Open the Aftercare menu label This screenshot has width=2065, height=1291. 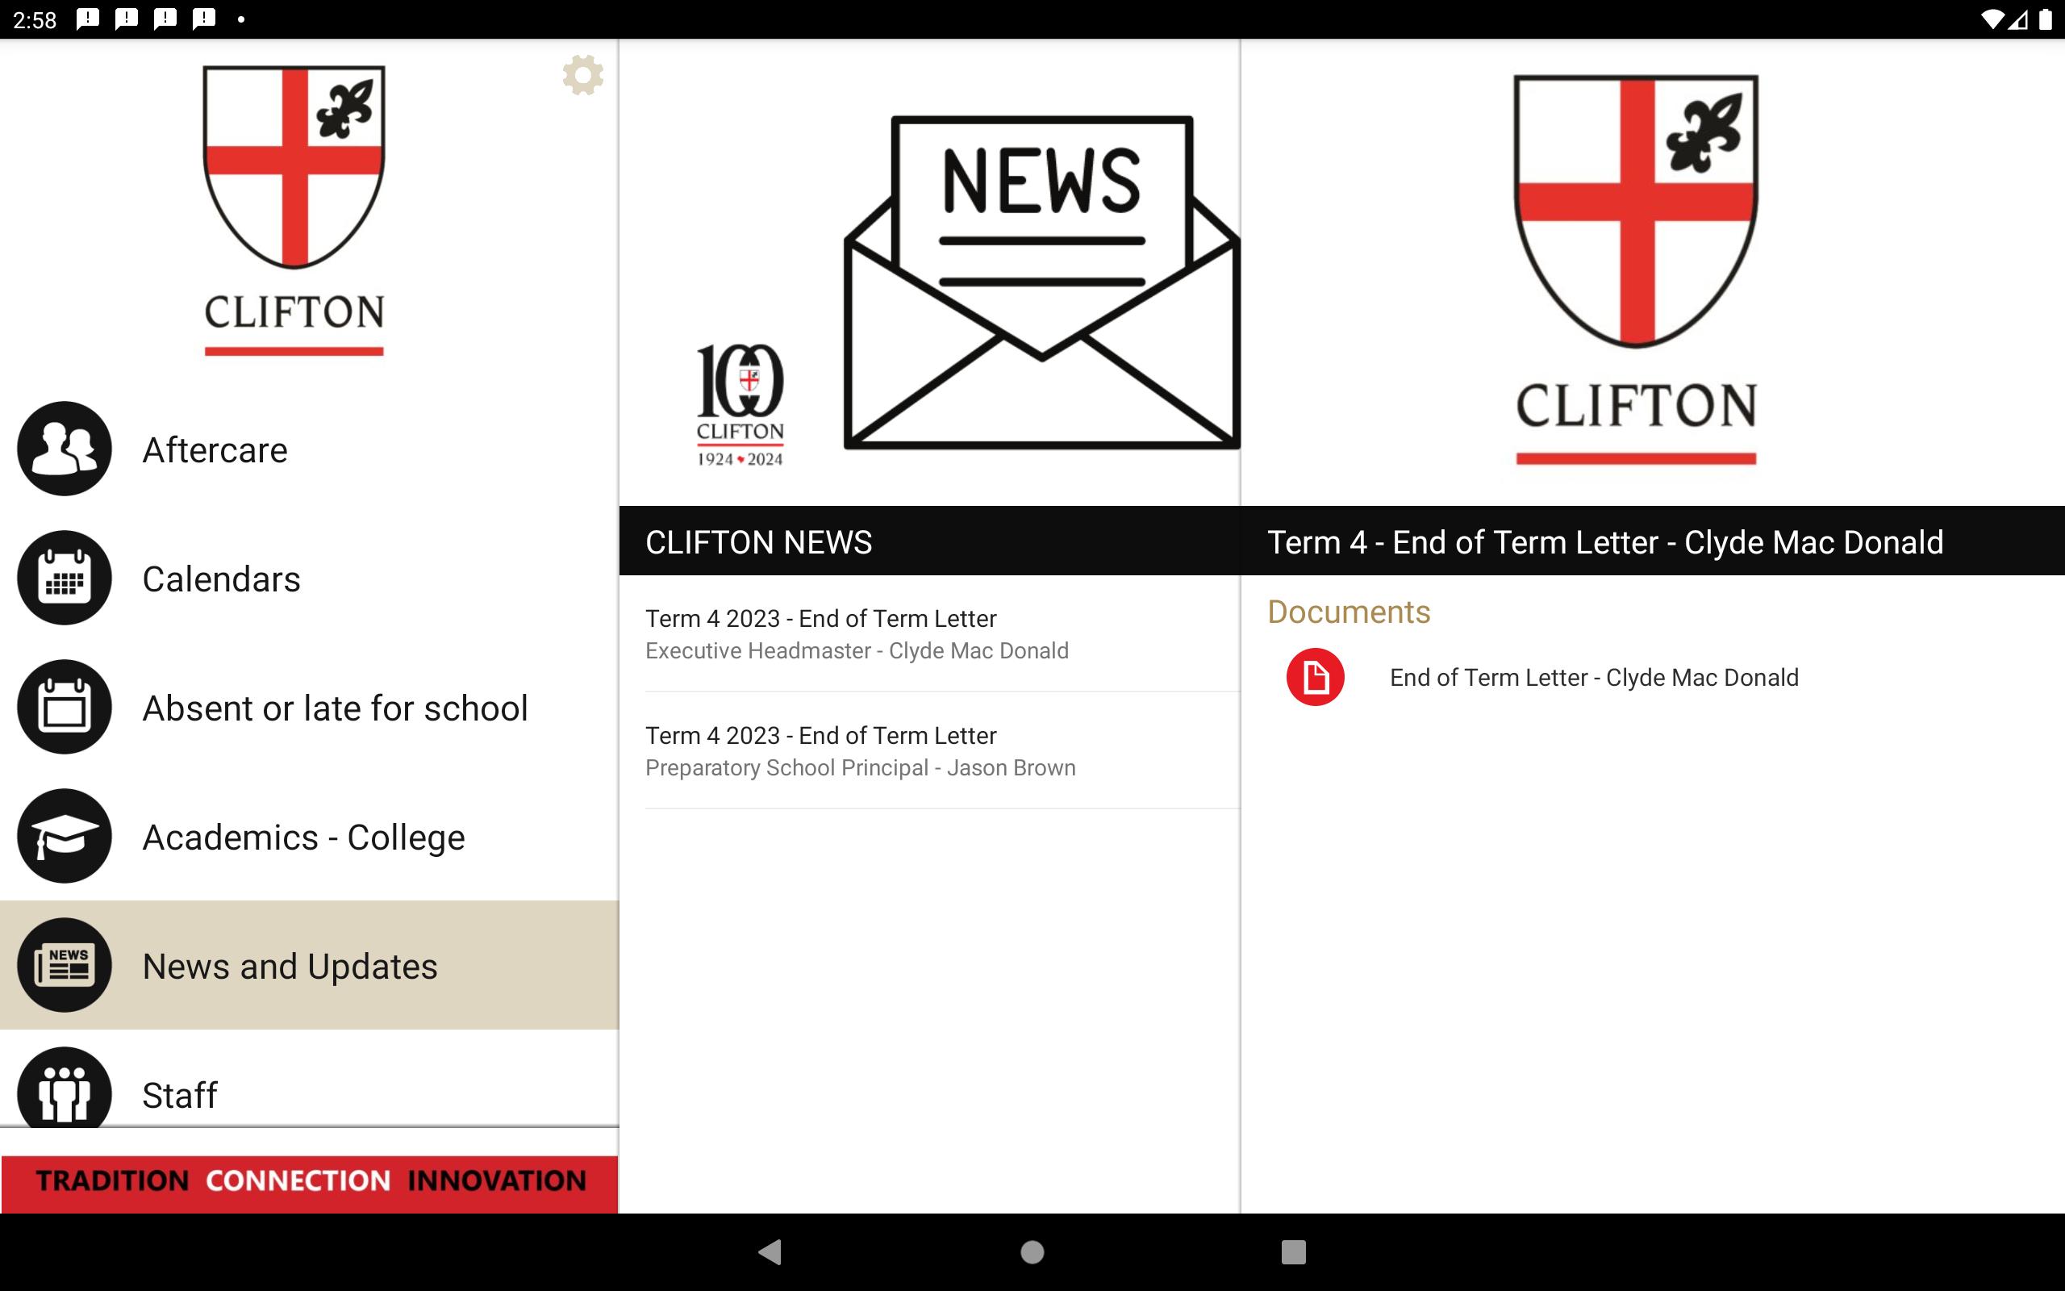[x=215, y=450]
